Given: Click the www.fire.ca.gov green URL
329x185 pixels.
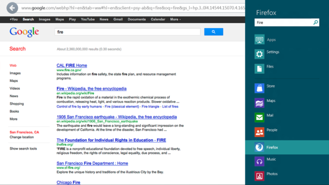Looking at the screenshot, I should pos(69,70).
